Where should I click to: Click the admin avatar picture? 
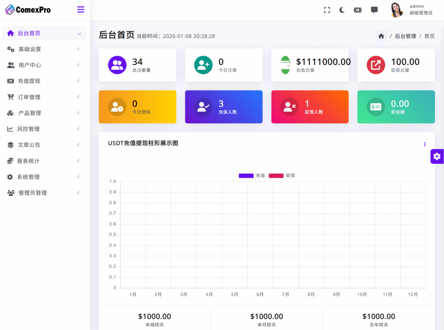point(396,10)
